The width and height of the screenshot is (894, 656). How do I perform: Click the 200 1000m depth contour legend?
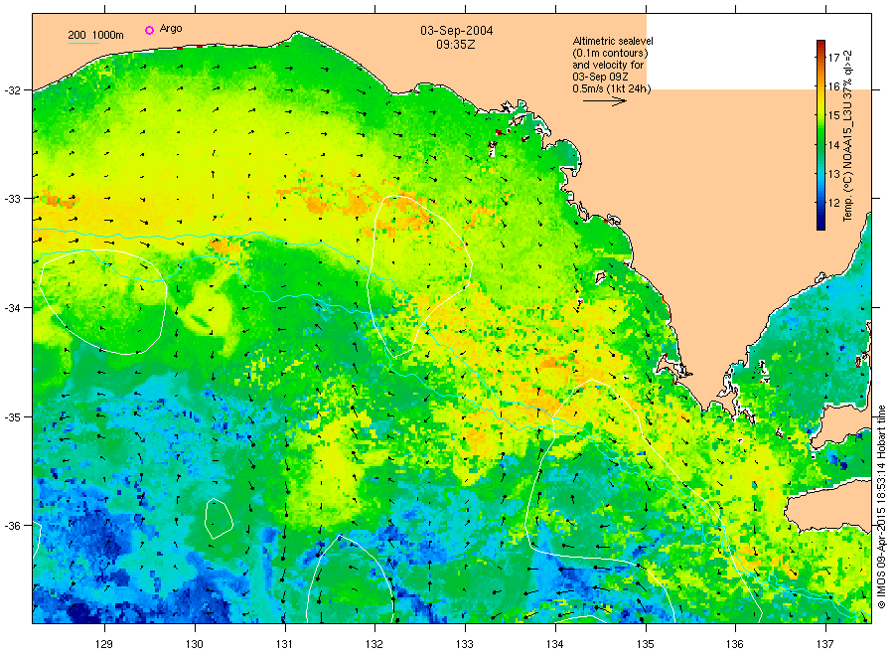[x=95, y=36]
